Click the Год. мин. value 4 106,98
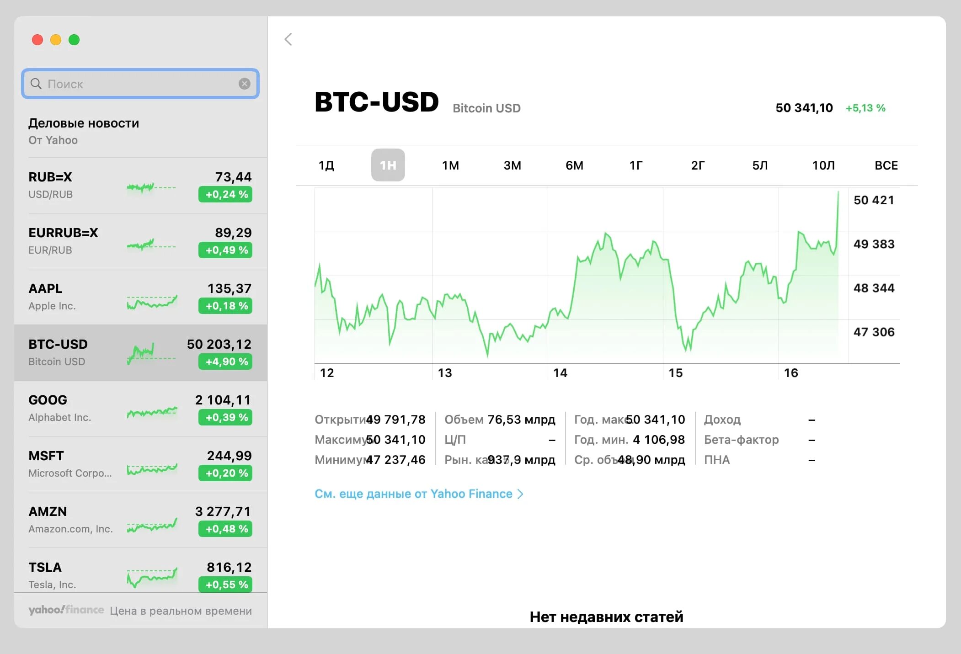Viewport: 961px width, 654px height. click(x=659, y=440)
